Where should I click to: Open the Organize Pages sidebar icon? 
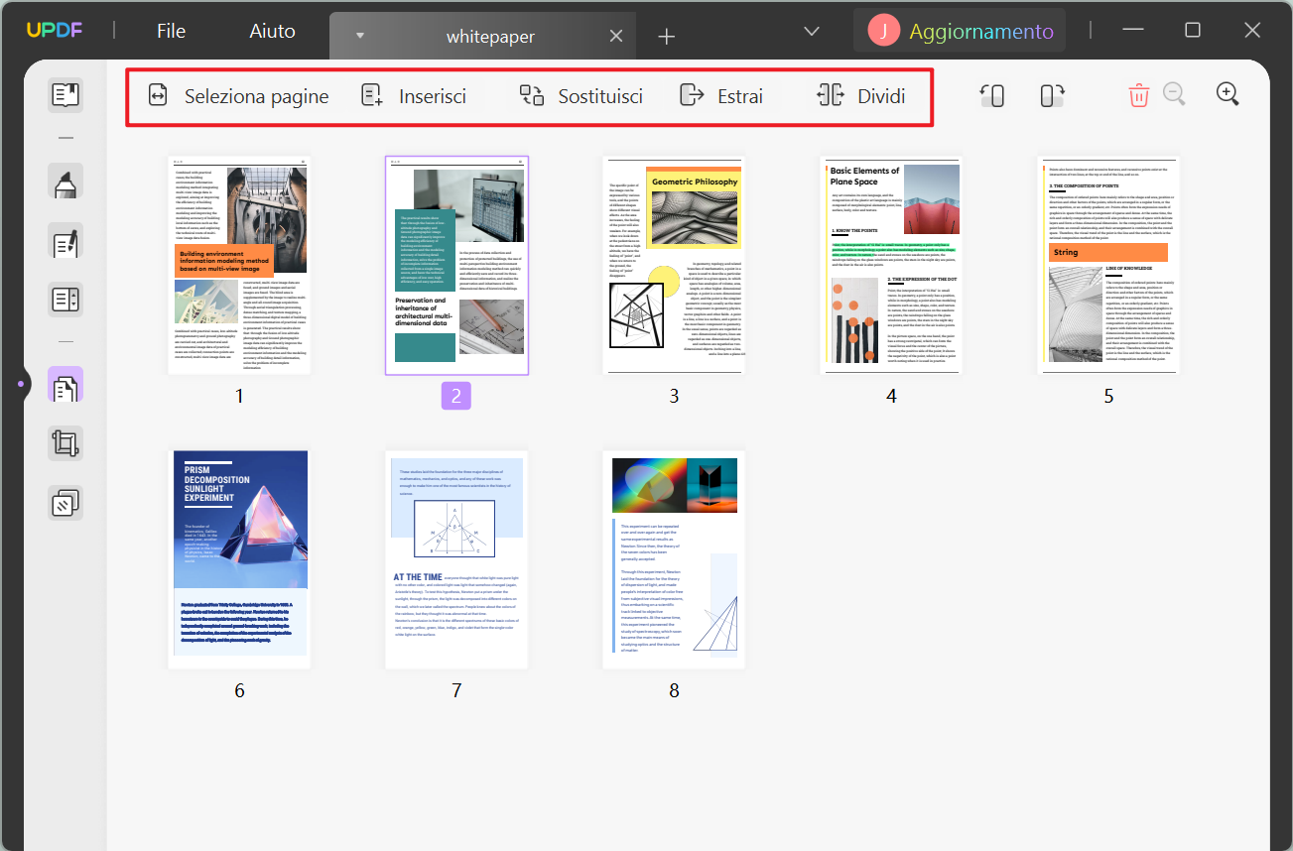[65, 386]
